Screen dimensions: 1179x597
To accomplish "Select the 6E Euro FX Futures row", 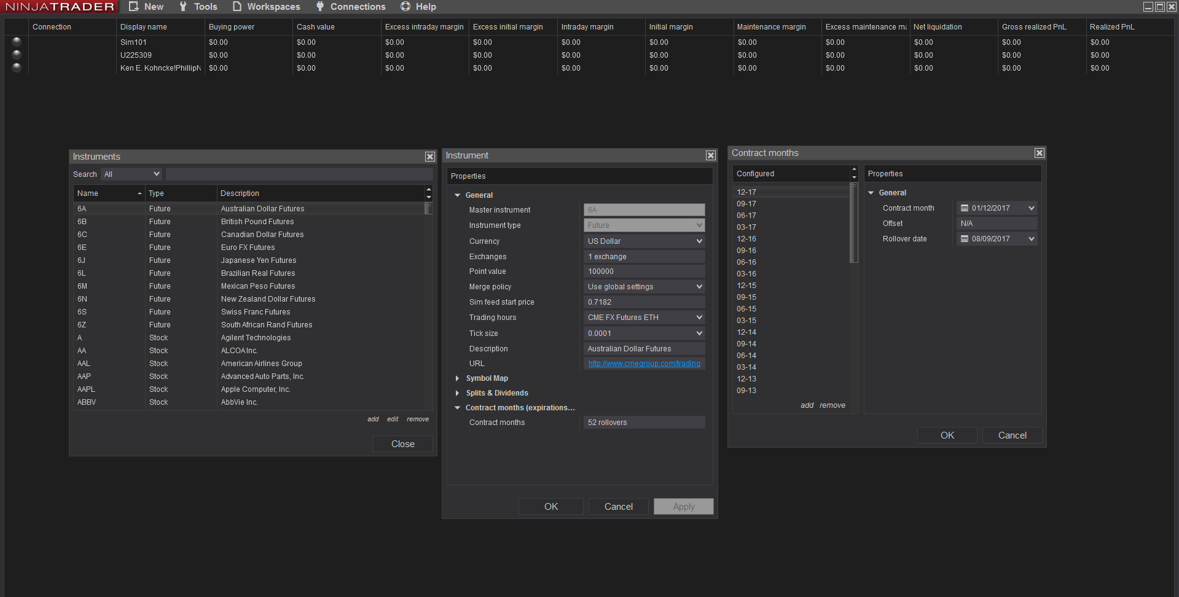I will [249, 248].
